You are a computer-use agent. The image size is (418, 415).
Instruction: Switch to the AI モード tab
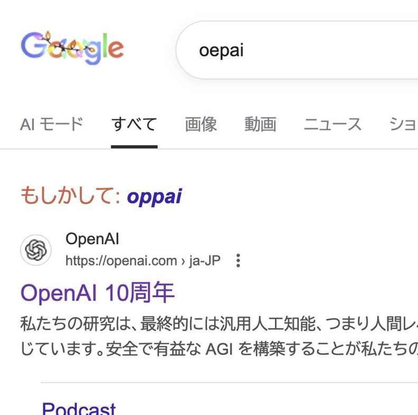click(x=52, y=124)
